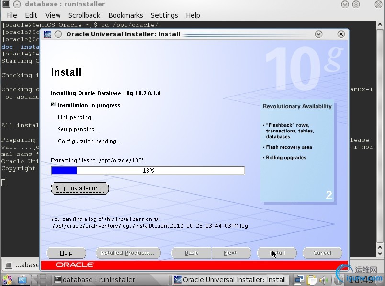
Task: Open the View menu in terminal
Action: [x=53, y=15]
